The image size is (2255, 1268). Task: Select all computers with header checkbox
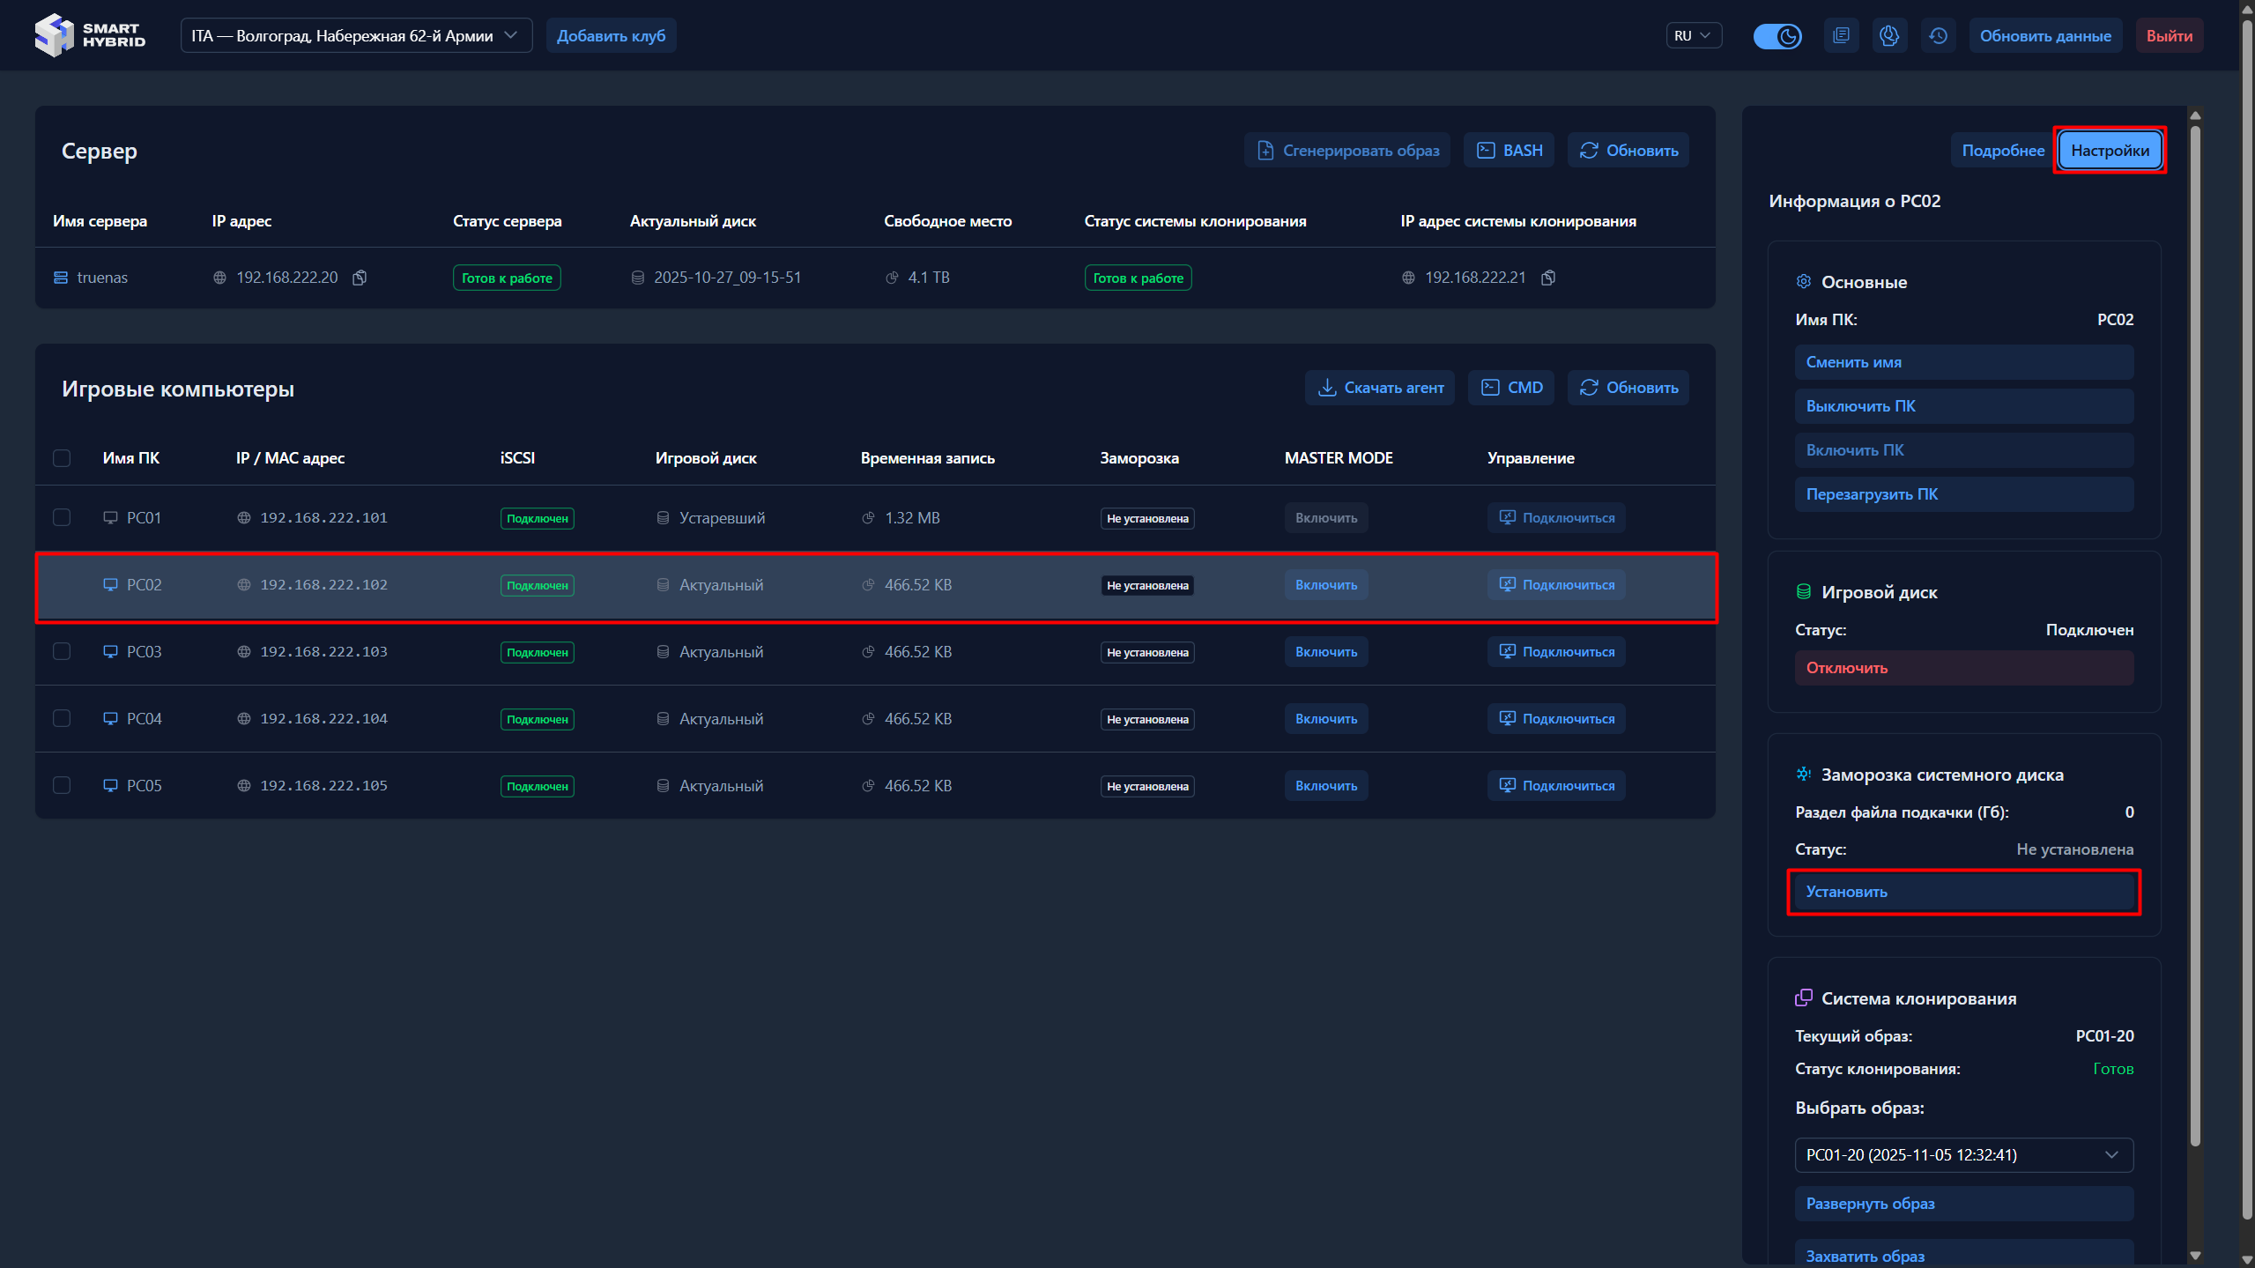62,458
